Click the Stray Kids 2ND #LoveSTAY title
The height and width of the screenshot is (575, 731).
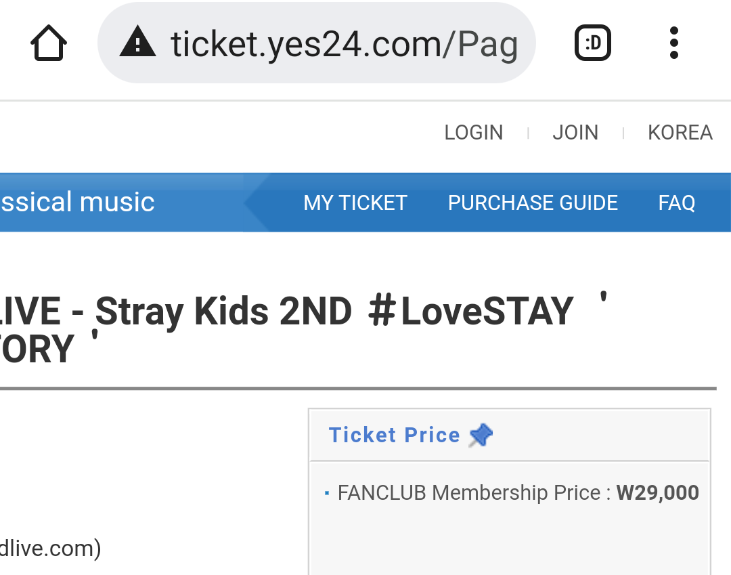pos(334,313)
